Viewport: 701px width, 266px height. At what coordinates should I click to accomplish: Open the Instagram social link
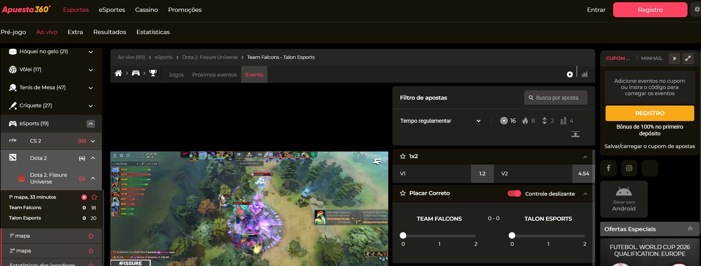[629, 168]
